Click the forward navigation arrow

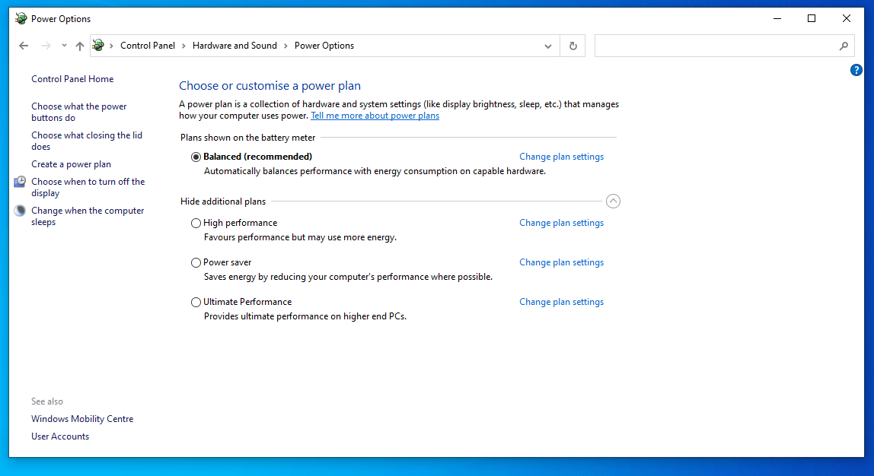pos(46,46)
